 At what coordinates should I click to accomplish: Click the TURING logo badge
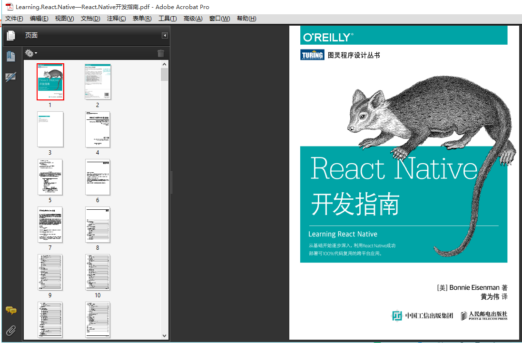point(312,55)
